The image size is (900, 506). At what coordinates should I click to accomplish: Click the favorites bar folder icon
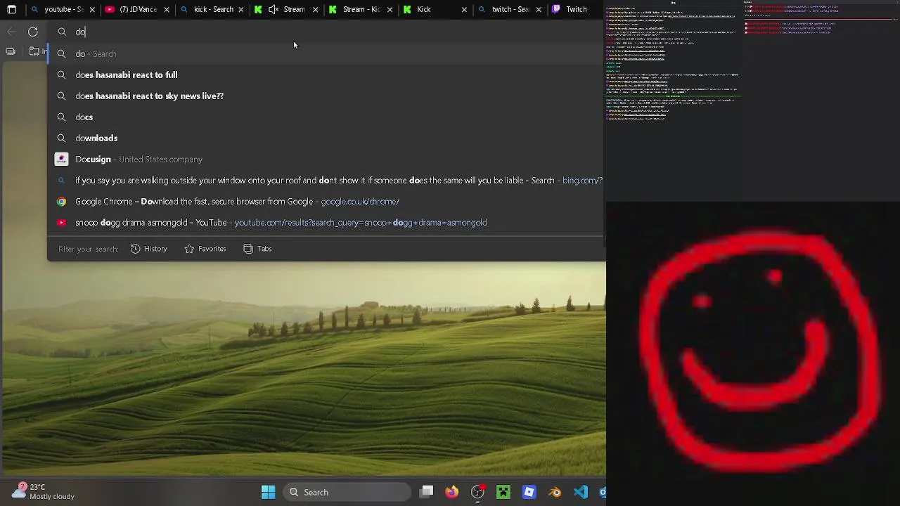[34, 51]
